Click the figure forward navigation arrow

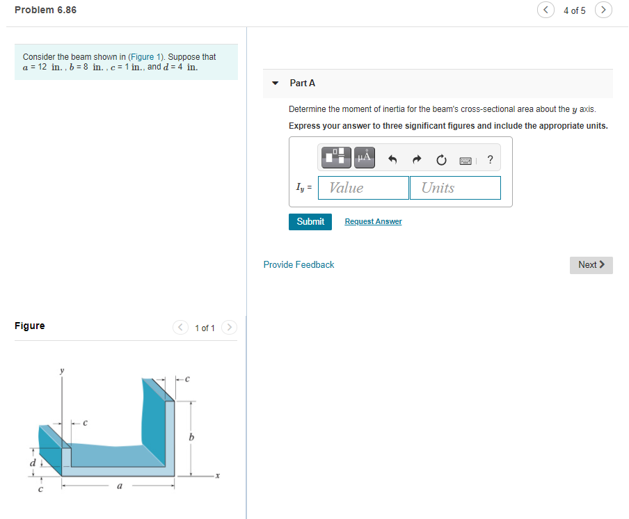click(229, 327)
